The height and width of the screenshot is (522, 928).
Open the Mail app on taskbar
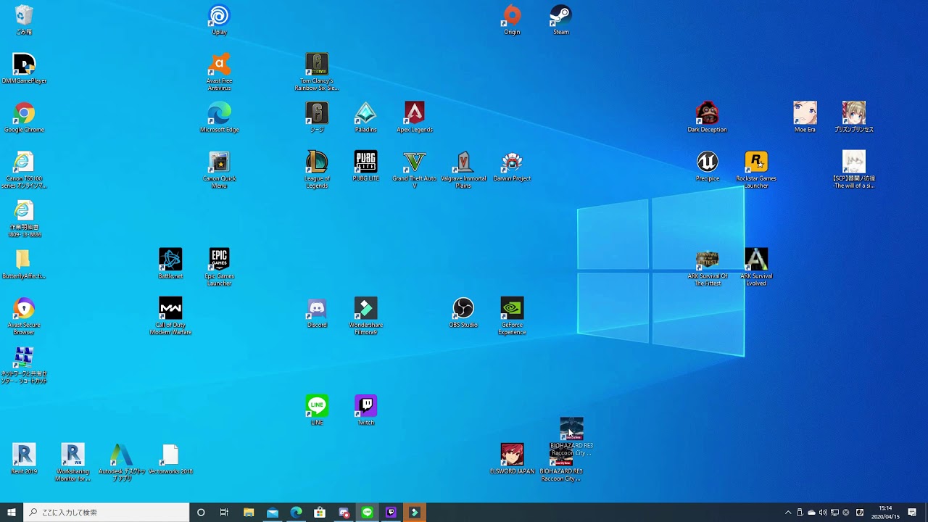[273, 513]
